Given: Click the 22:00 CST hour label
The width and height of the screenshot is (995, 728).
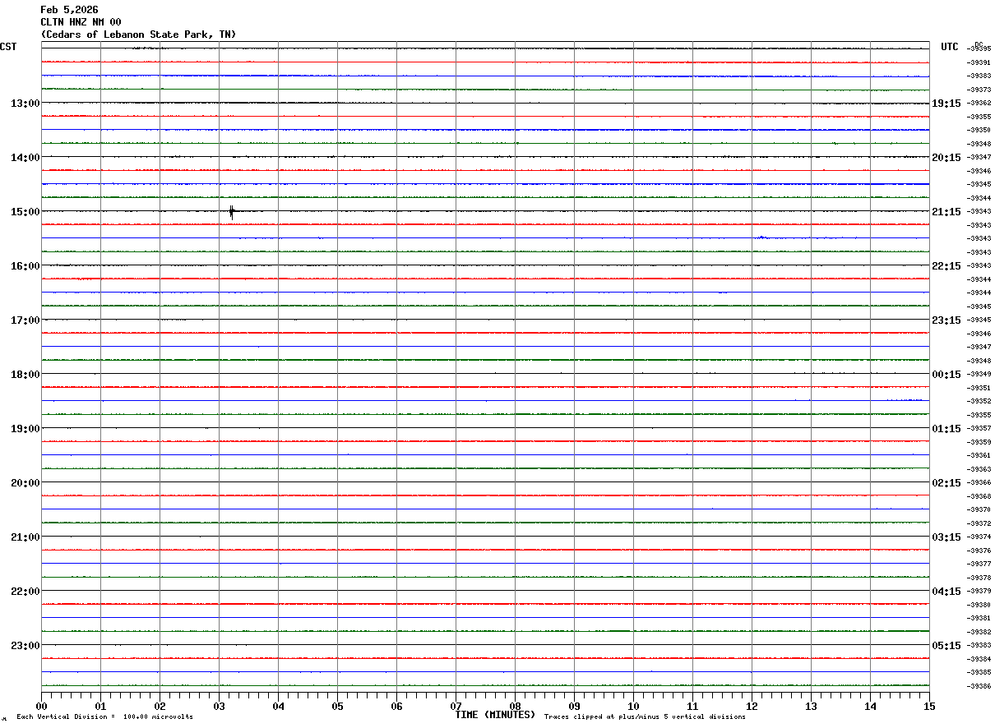Looking at the screenshot, I should tap(25, 592).
